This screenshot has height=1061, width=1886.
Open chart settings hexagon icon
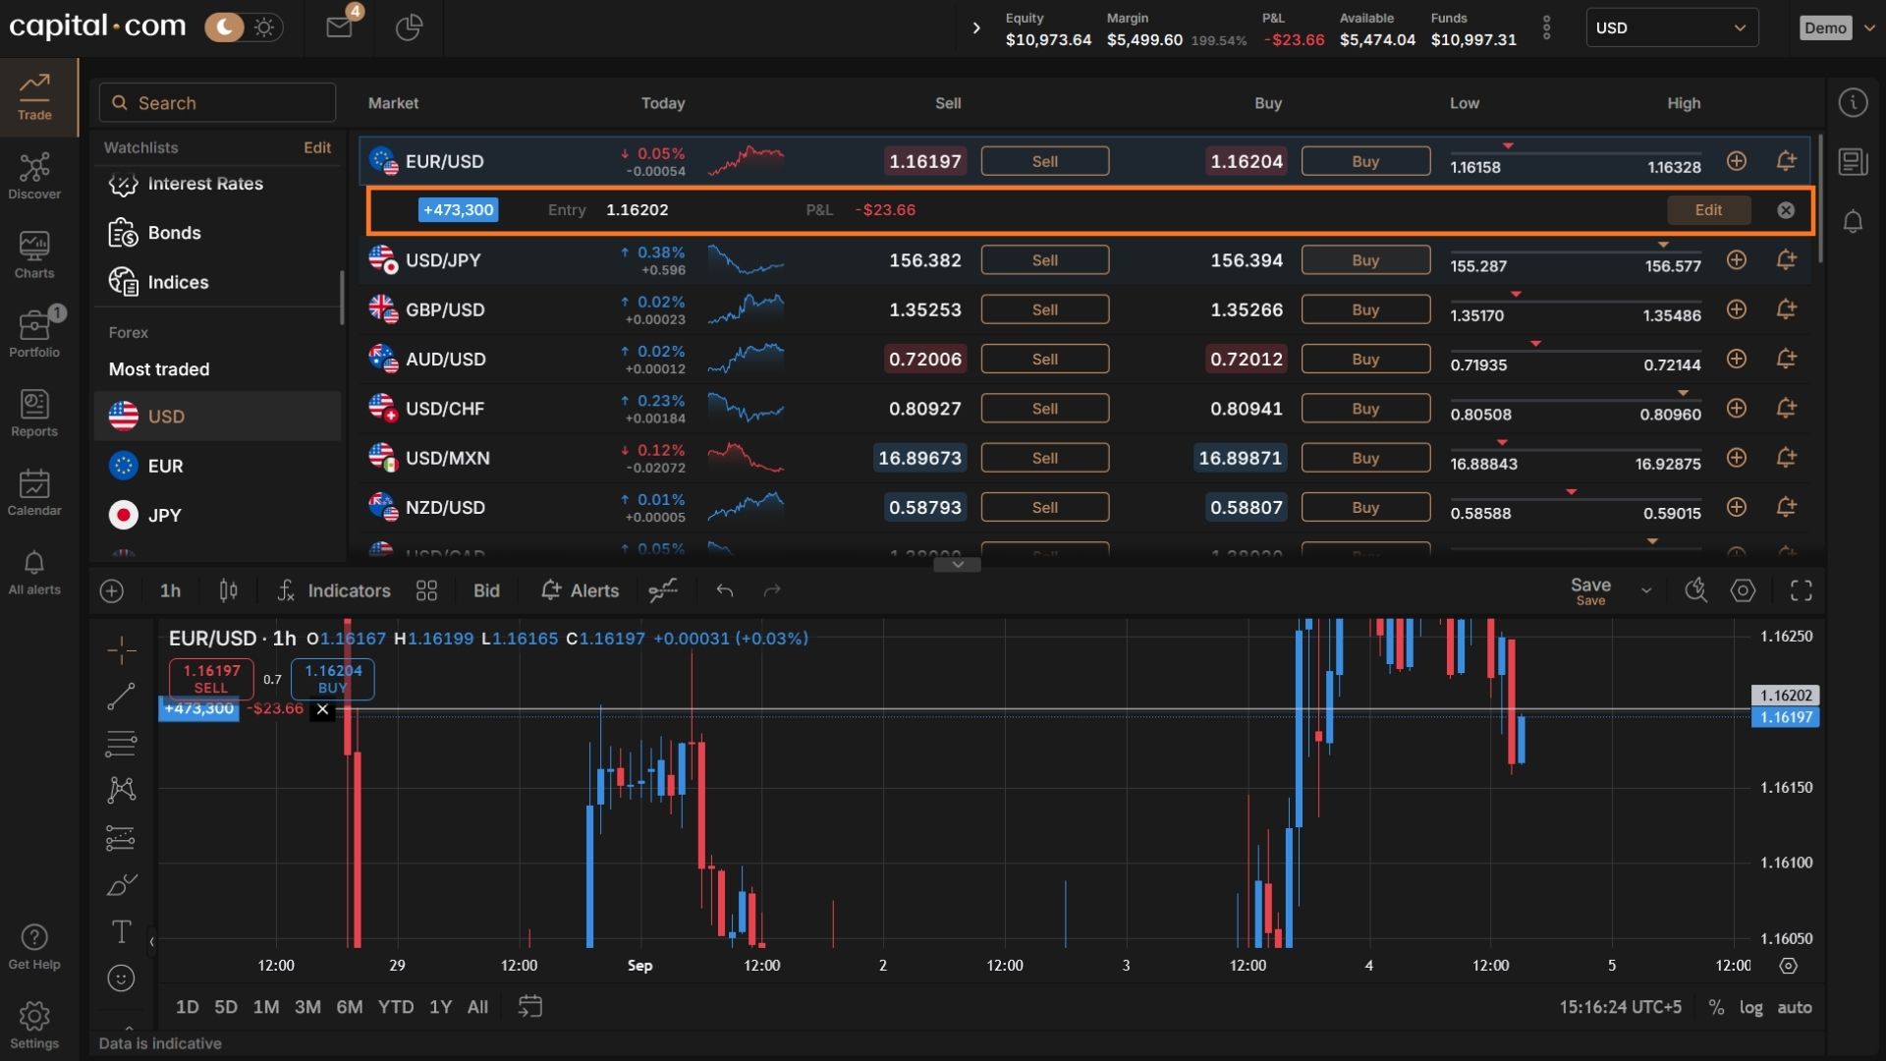pos(1743,590)
